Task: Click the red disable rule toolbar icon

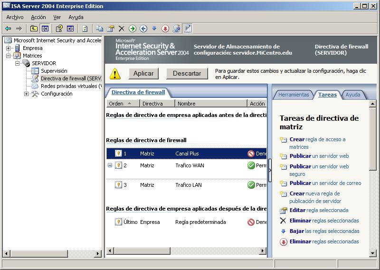Action: (165, 29)
